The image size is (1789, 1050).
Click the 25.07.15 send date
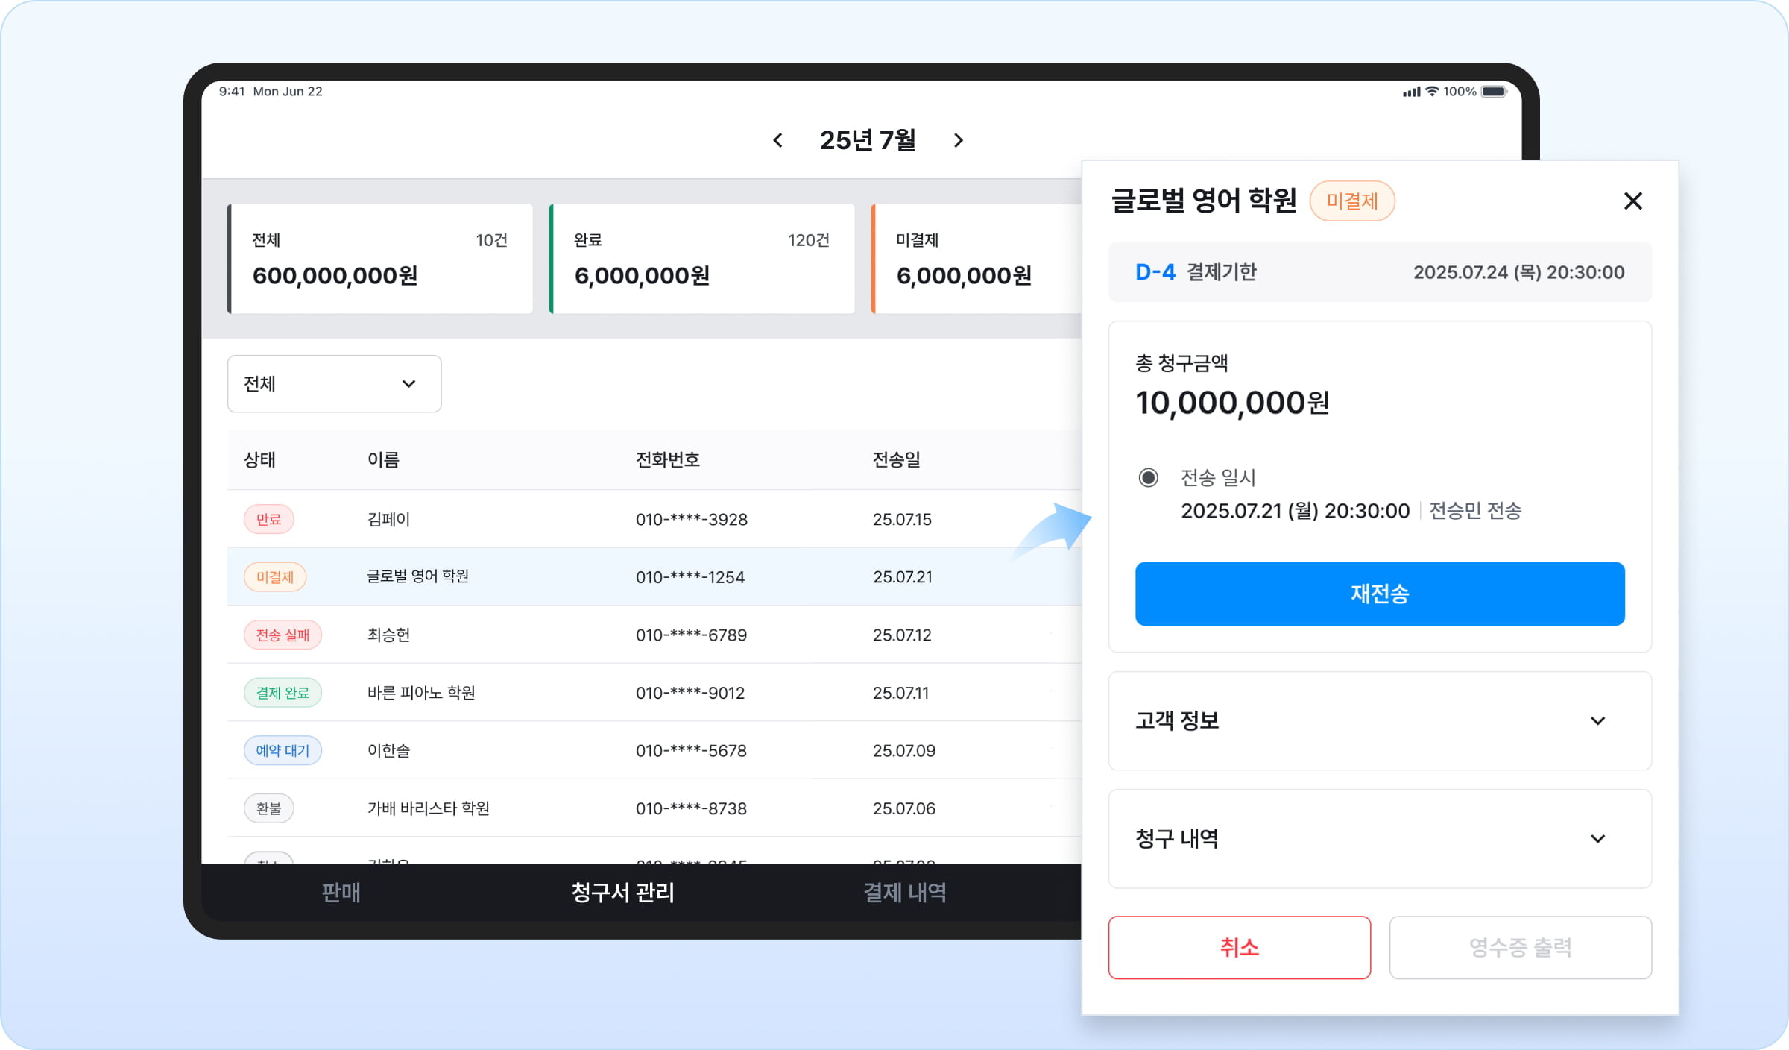point(902,519)
